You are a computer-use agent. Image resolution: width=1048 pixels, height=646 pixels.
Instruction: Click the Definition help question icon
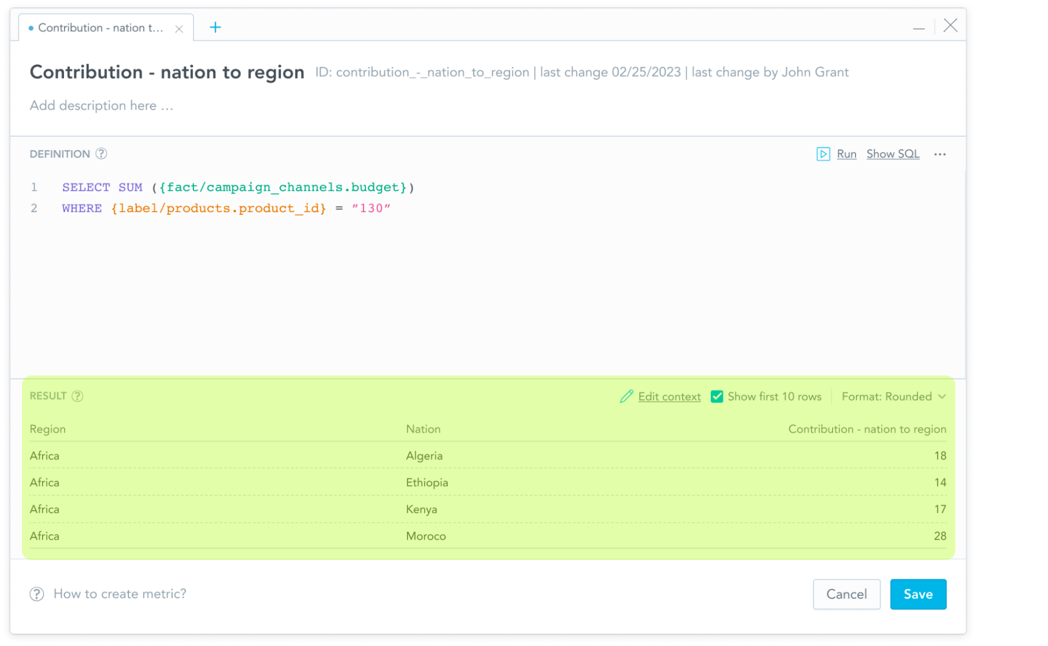coord(101,154)
